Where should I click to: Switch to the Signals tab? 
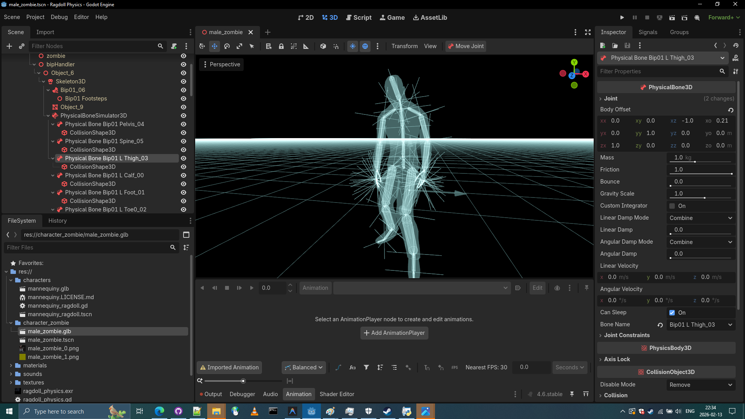click(648, 32)
